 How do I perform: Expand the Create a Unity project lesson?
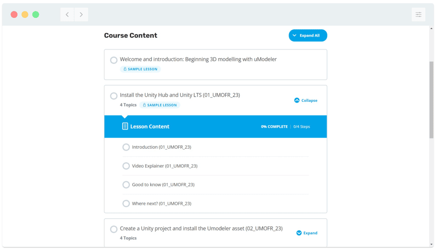[x=310, y=233]
